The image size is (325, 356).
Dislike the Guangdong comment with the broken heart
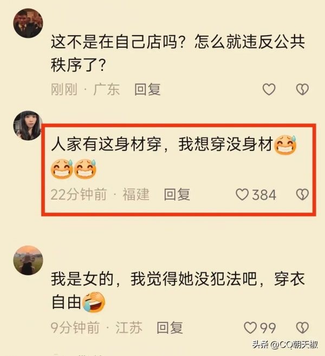(302, 89)
